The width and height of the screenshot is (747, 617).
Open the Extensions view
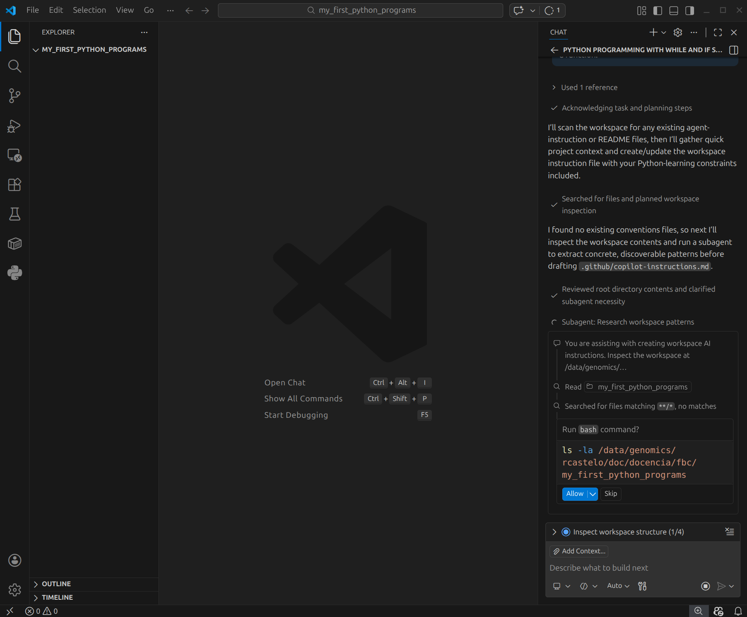(x=15, y=184)
